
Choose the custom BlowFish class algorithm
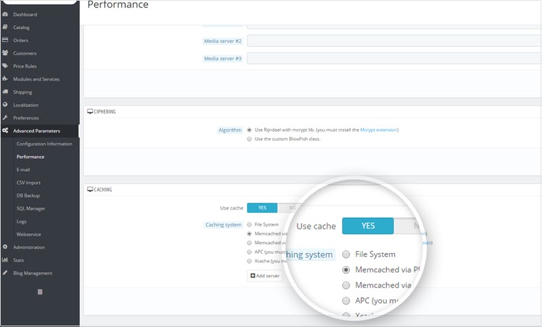250,138
